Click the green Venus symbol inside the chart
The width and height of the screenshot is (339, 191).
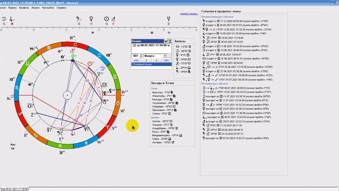pos(73,57)
